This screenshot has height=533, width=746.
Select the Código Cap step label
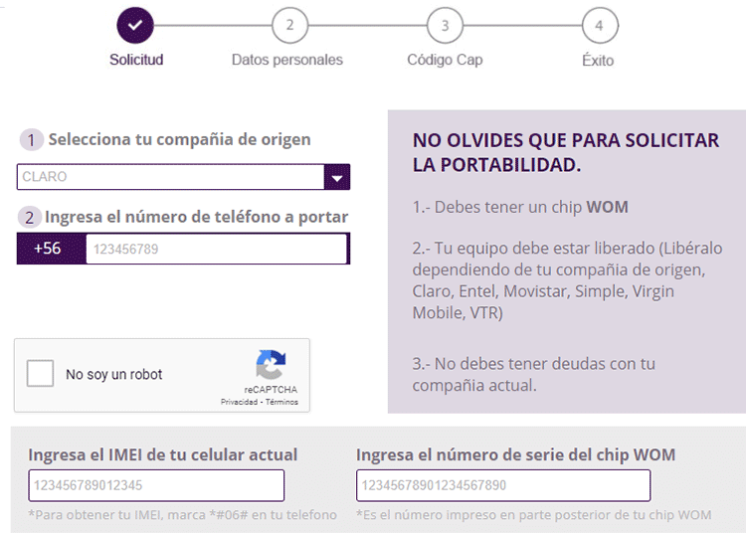445,60
